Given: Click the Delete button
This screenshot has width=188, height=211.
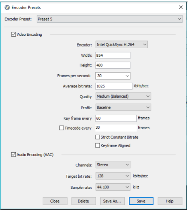Looking at the screenshot, I should 84,201.
